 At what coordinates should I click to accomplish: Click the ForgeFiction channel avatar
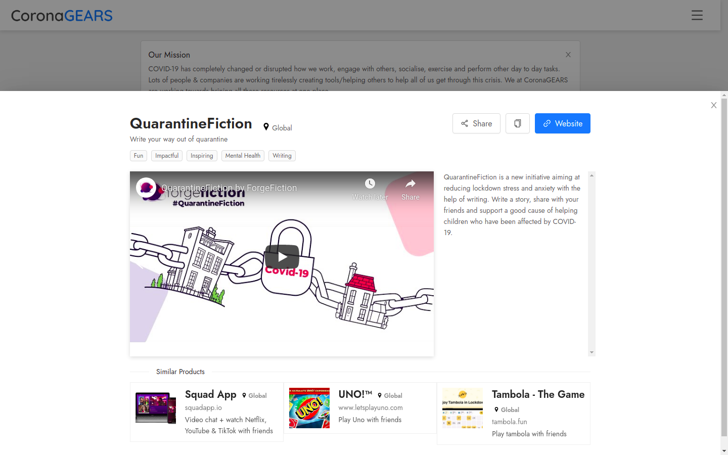[x=146, y=188]
